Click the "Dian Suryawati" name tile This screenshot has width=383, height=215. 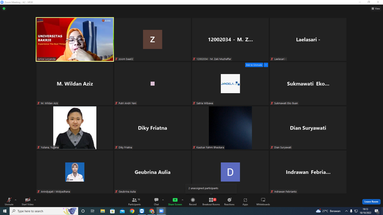tap(308, 128)
